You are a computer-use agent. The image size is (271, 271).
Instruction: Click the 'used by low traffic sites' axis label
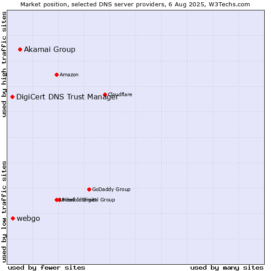click(4, 212)
